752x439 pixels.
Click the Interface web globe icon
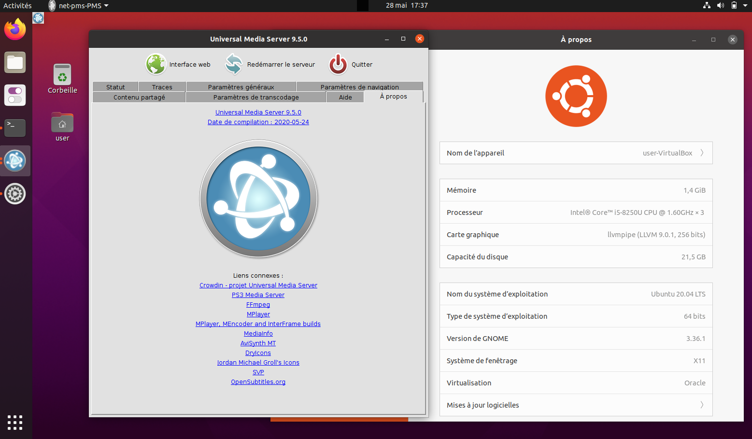point(156,64)
